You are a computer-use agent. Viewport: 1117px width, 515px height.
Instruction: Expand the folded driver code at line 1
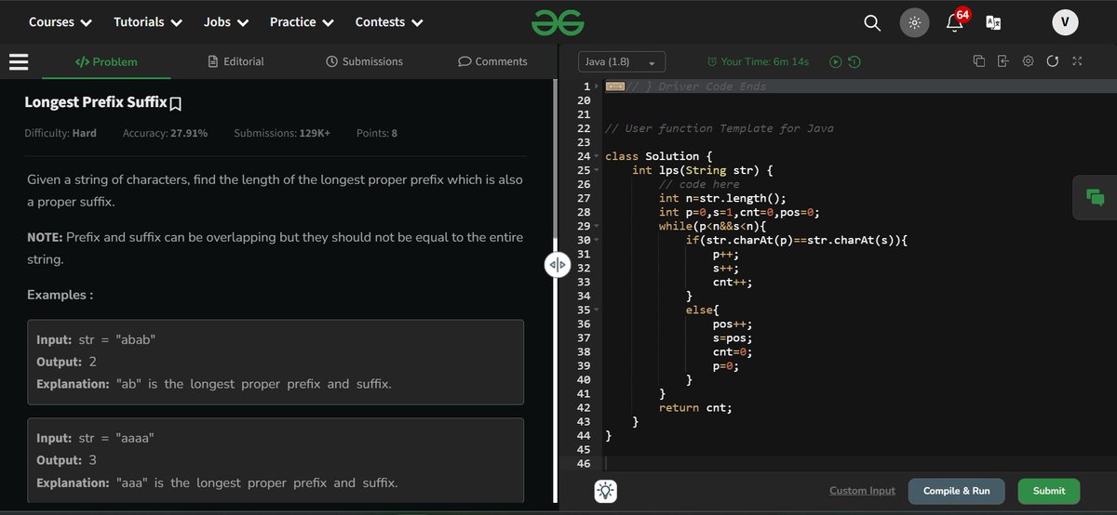597,86
